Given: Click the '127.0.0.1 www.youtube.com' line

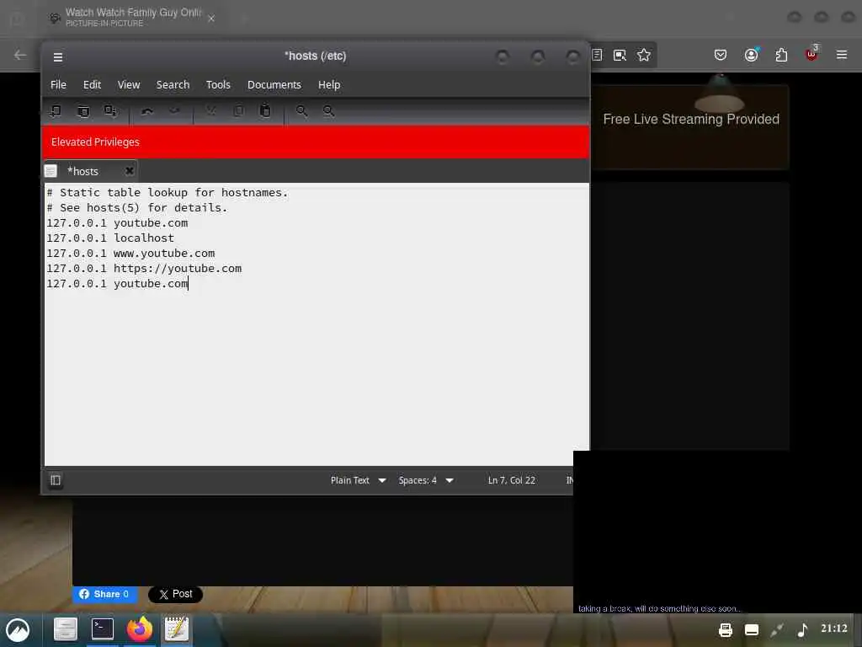Looking at the screenshot, I should 130,254.
